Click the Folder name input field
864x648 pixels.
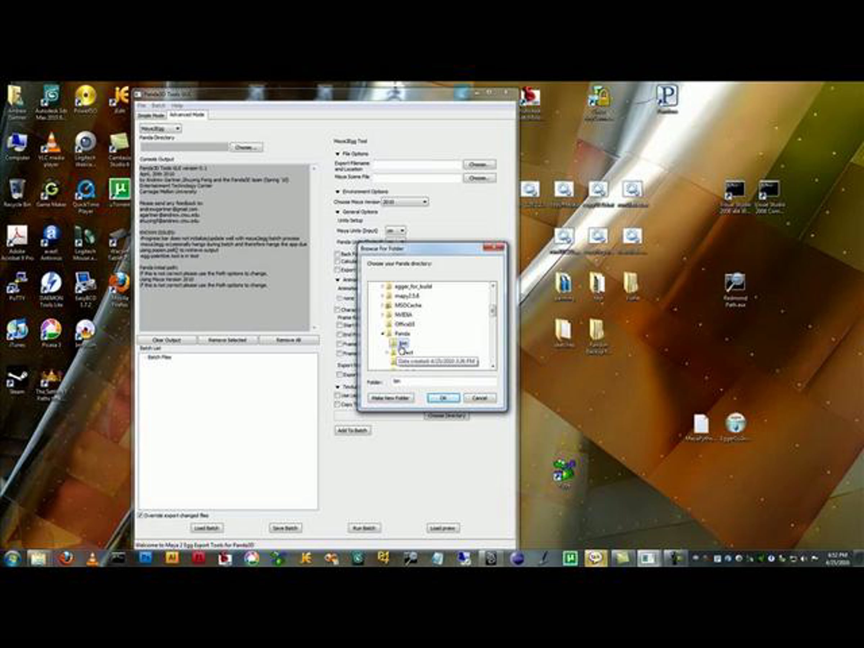[444, 382]
